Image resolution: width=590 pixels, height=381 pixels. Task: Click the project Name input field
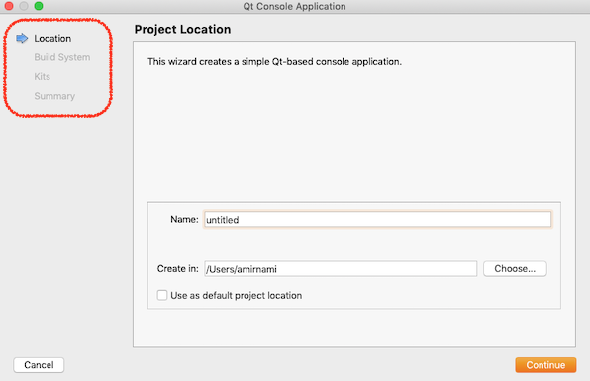pyautogui.click(x=378, y=220)
